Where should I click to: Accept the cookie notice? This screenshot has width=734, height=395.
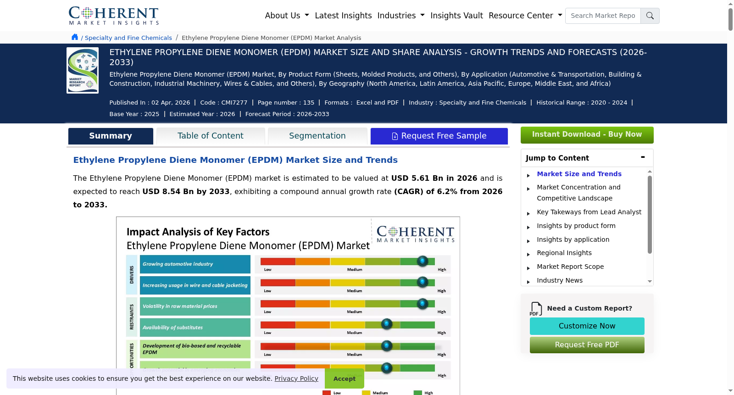[344, 378]
